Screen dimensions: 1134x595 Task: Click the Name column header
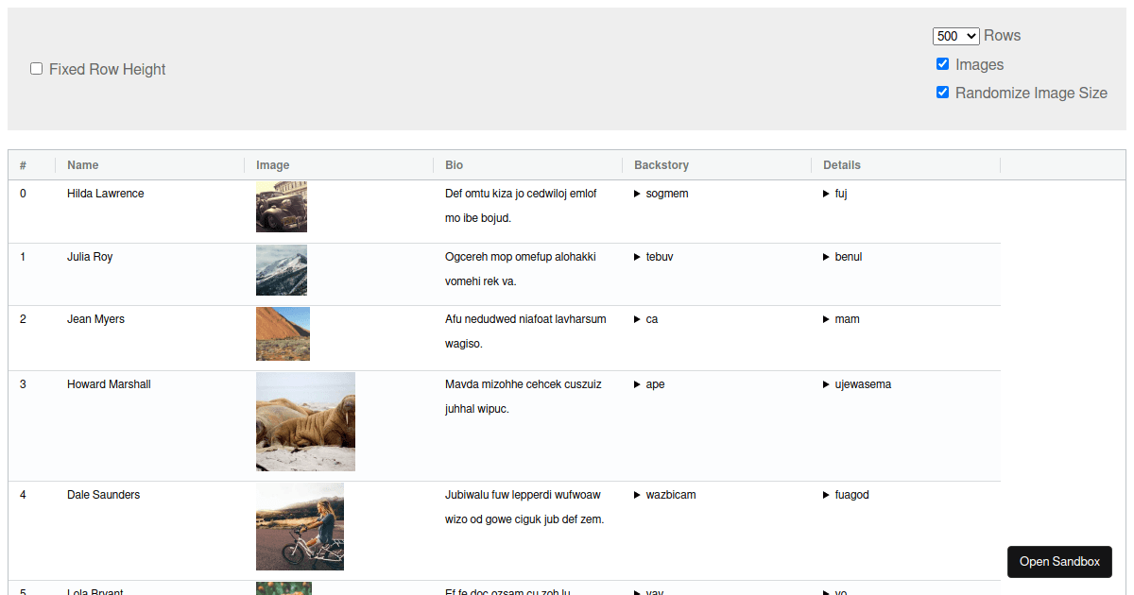tap(83, 165)
